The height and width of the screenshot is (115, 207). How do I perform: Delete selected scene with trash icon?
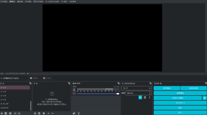(6, 113)
